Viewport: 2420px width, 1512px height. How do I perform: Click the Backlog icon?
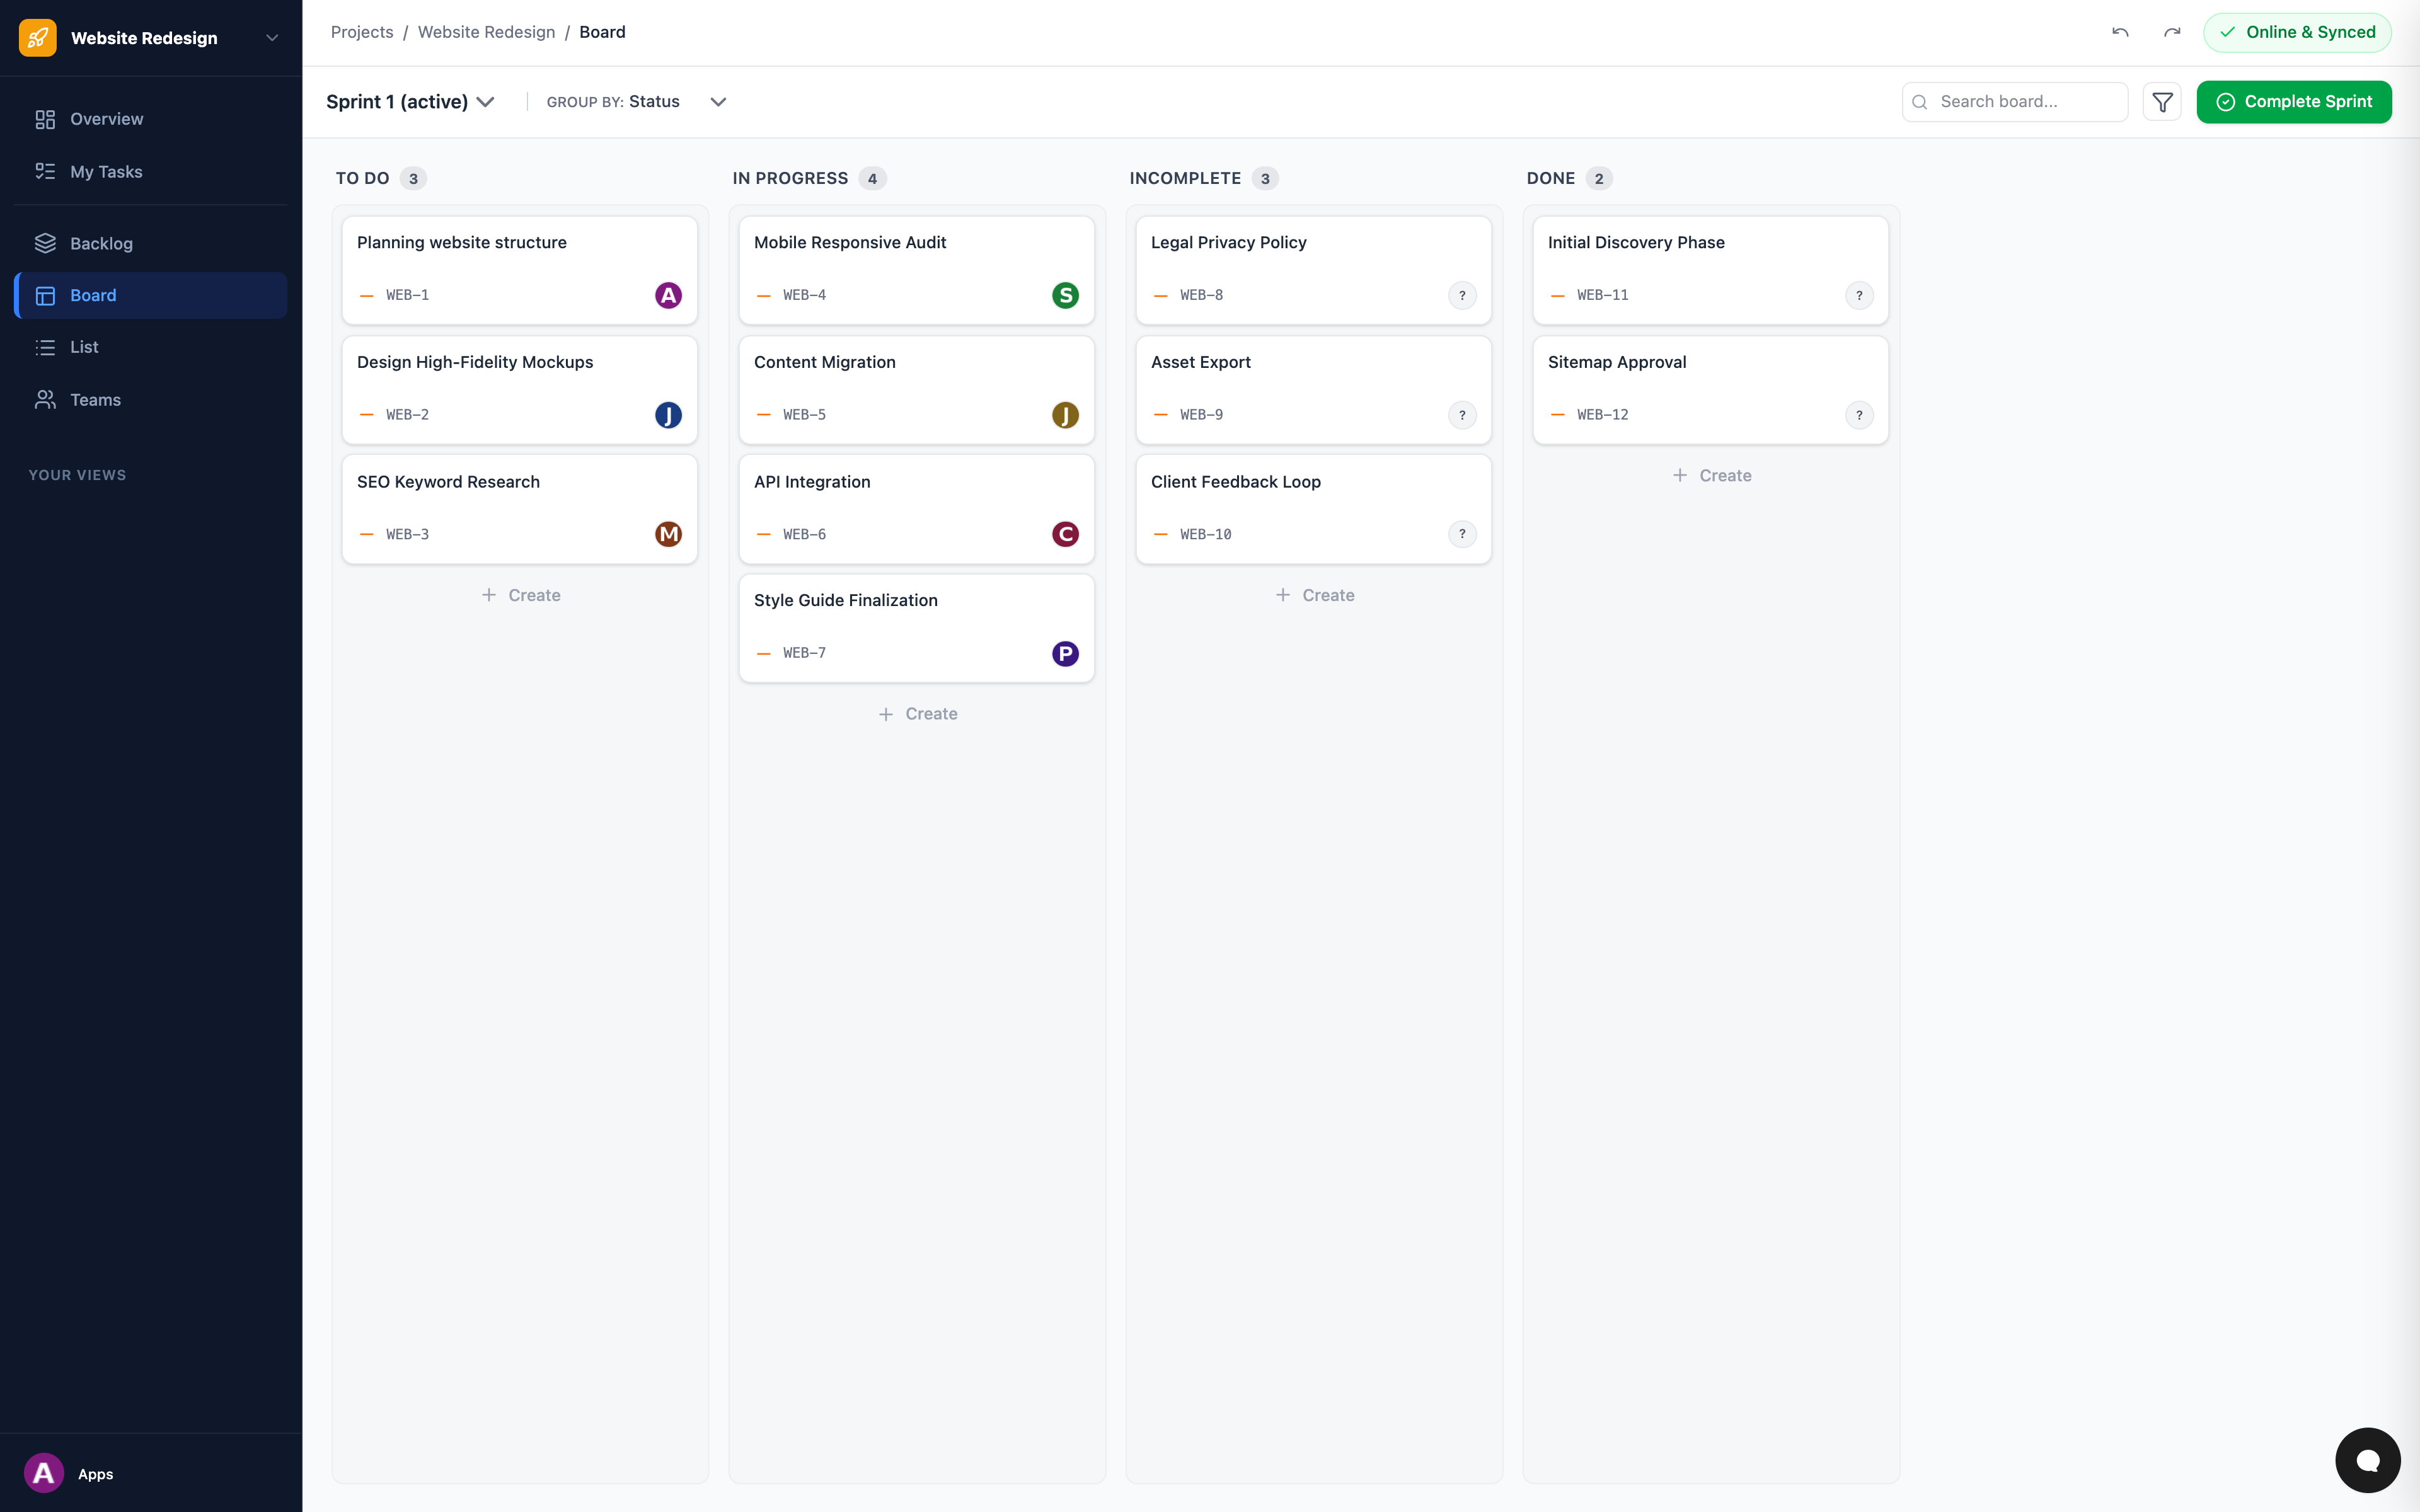click(x=44, y=243)
